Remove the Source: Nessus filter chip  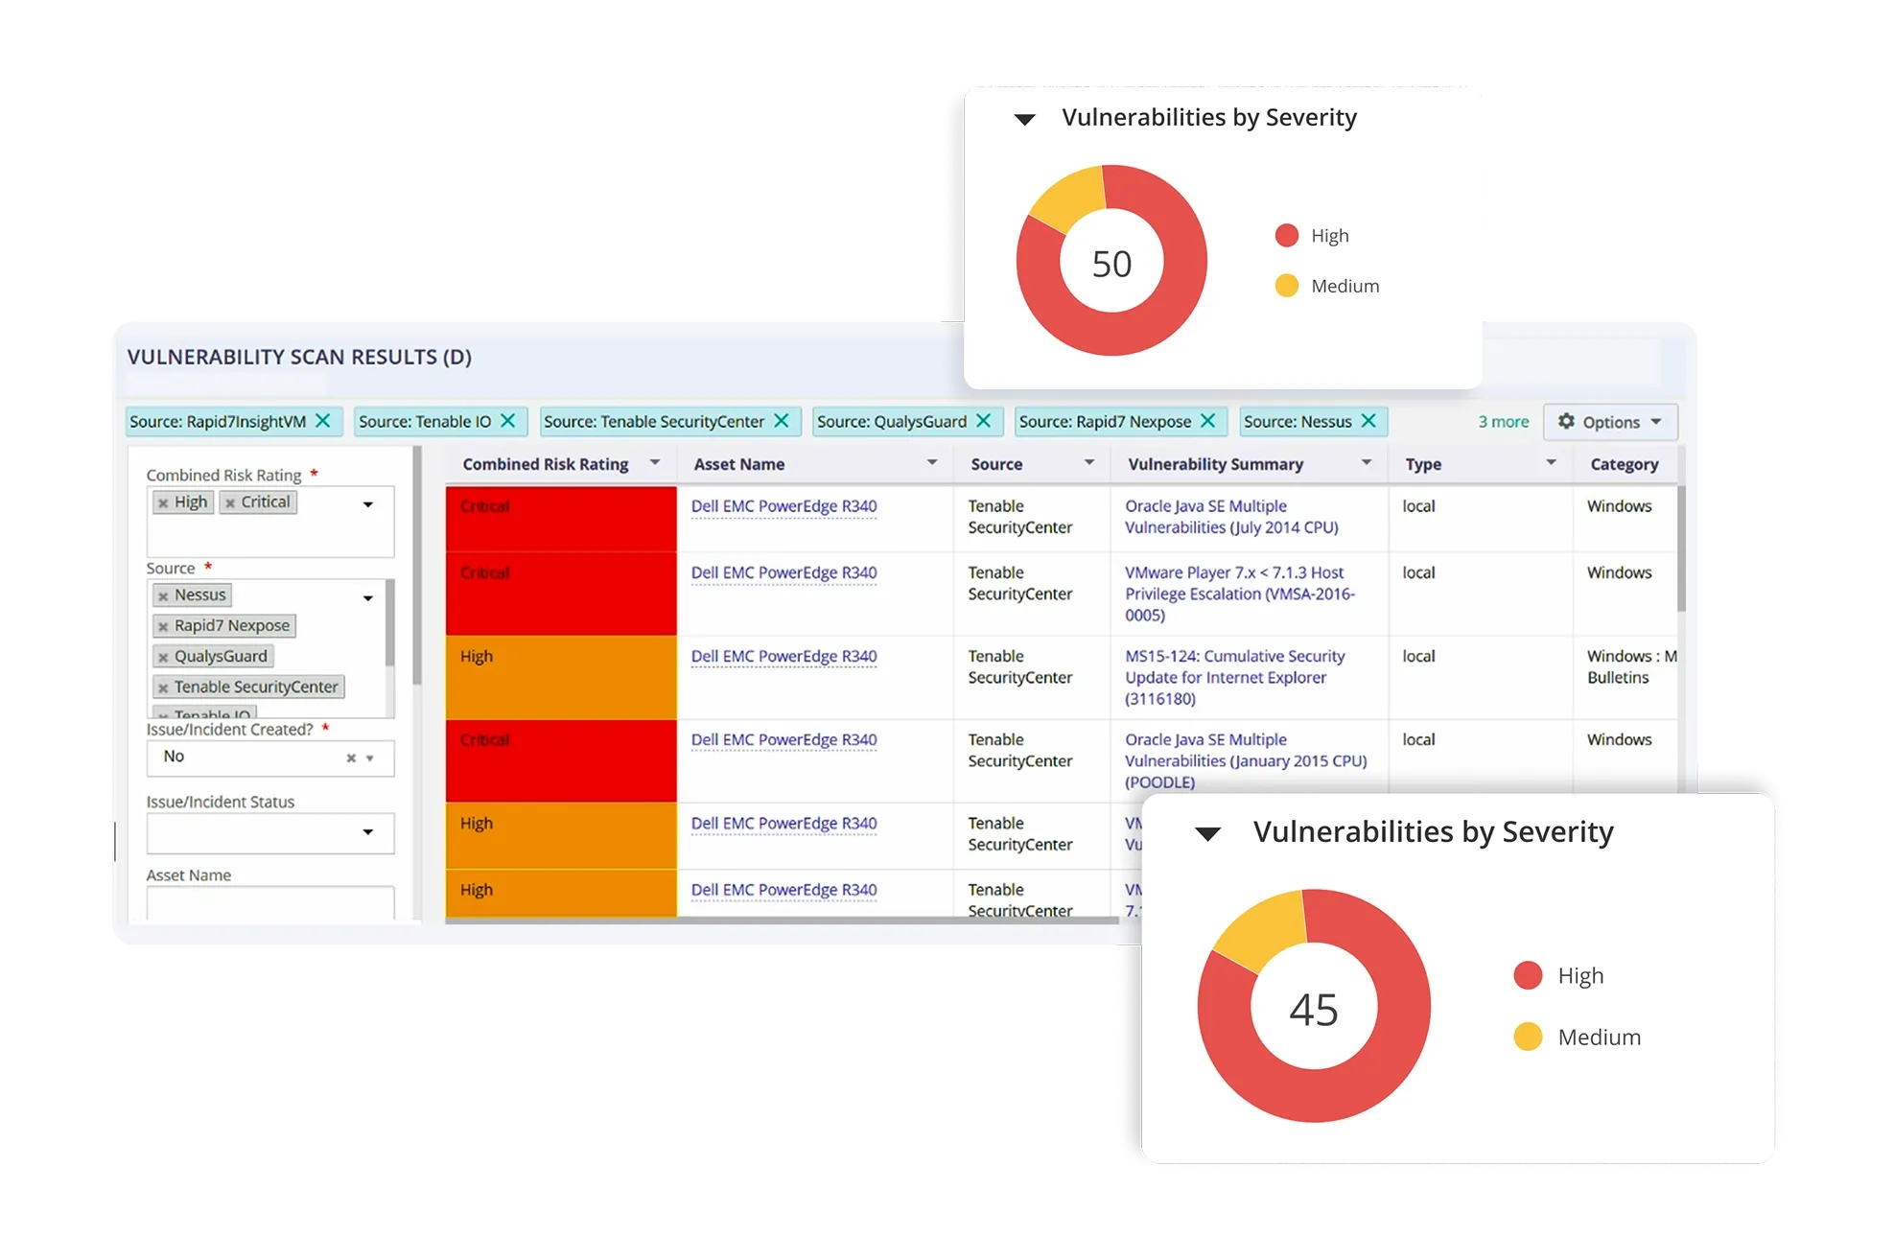click(1369, 421)
